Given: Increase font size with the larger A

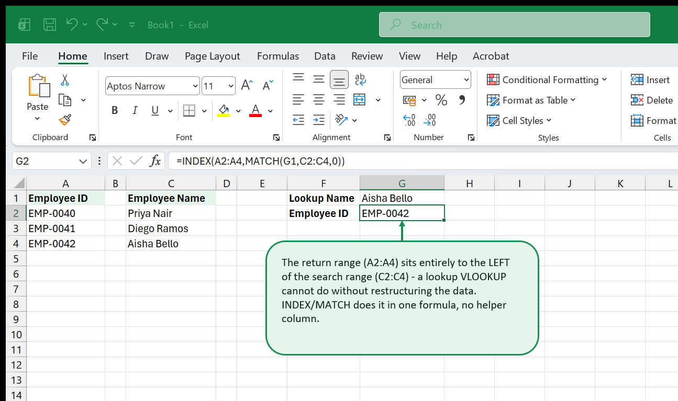Looking at the screenshot, I should 247,86.
